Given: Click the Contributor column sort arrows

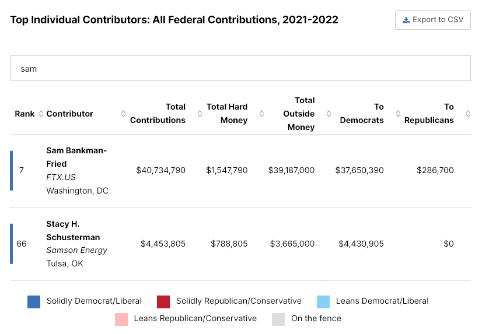Looking at the screenshot, I should pyautogui.click(x=123, y=114).
